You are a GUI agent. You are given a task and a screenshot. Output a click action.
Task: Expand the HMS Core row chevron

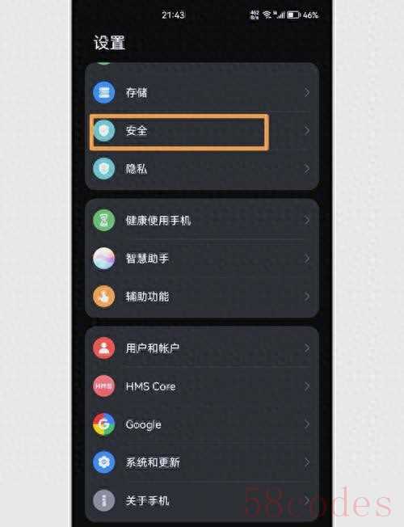[306, 386]
